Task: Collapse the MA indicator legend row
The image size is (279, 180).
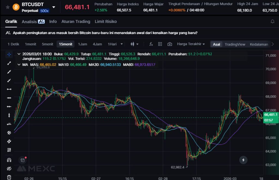Action: 19,65
